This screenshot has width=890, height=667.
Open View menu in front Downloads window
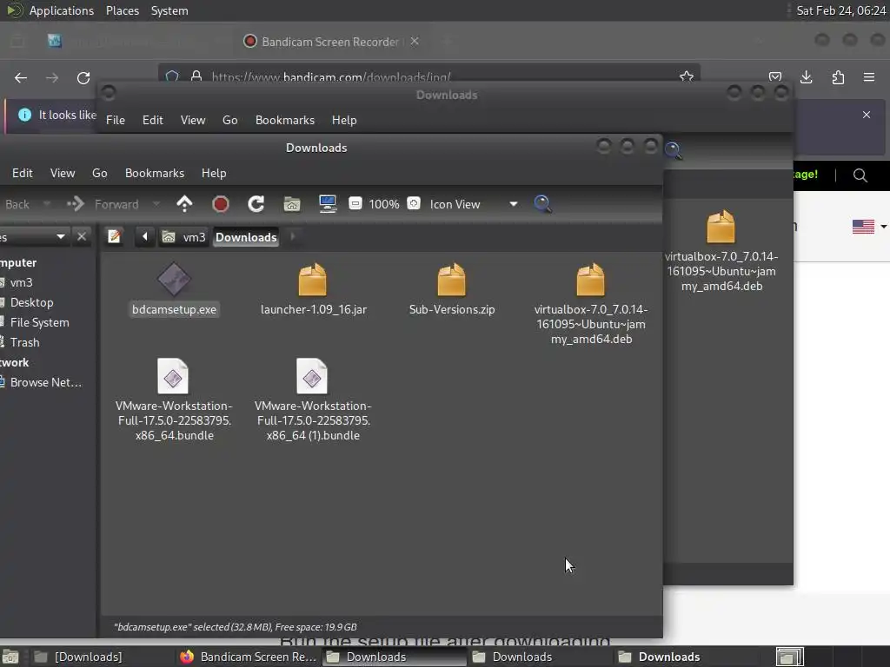tap(63, 173)
